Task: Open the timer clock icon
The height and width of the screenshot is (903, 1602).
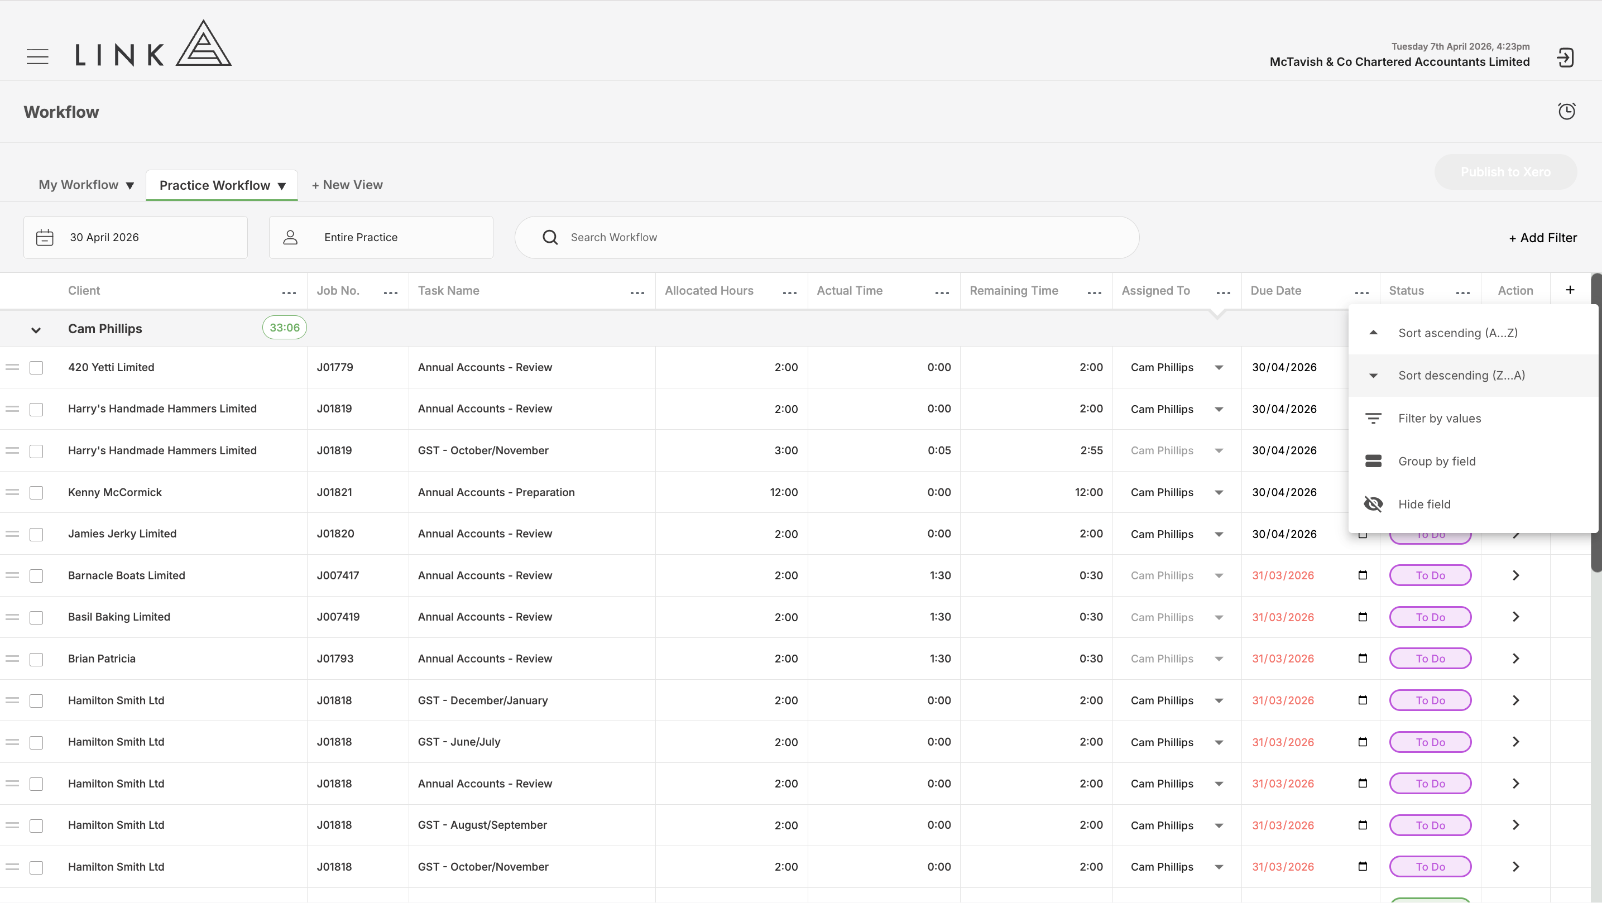Action: pyautogui.click(x=1566, y=111)
